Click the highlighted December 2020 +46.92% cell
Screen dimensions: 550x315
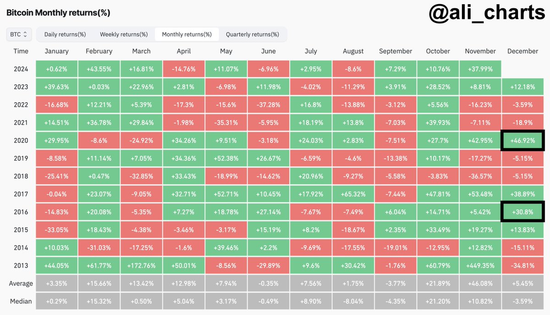(522, 140)
